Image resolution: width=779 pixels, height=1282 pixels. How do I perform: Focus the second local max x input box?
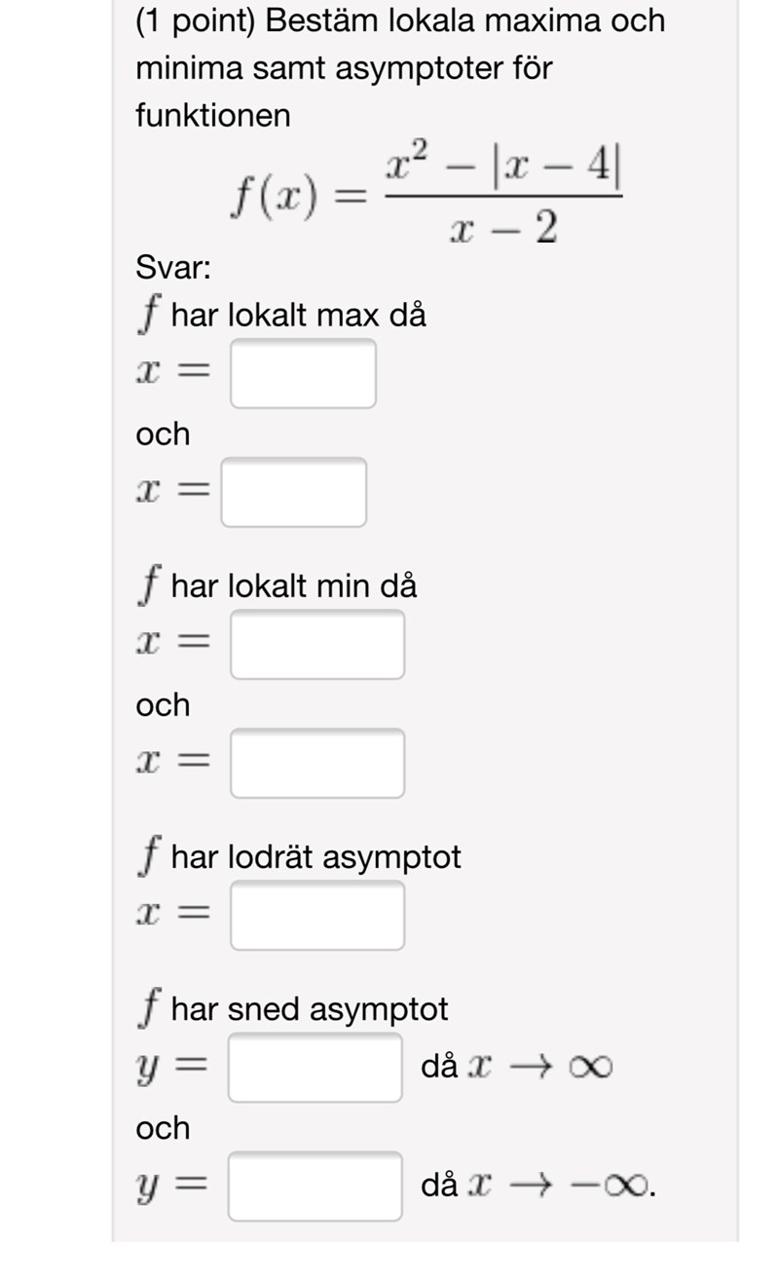tap(293, 492)
